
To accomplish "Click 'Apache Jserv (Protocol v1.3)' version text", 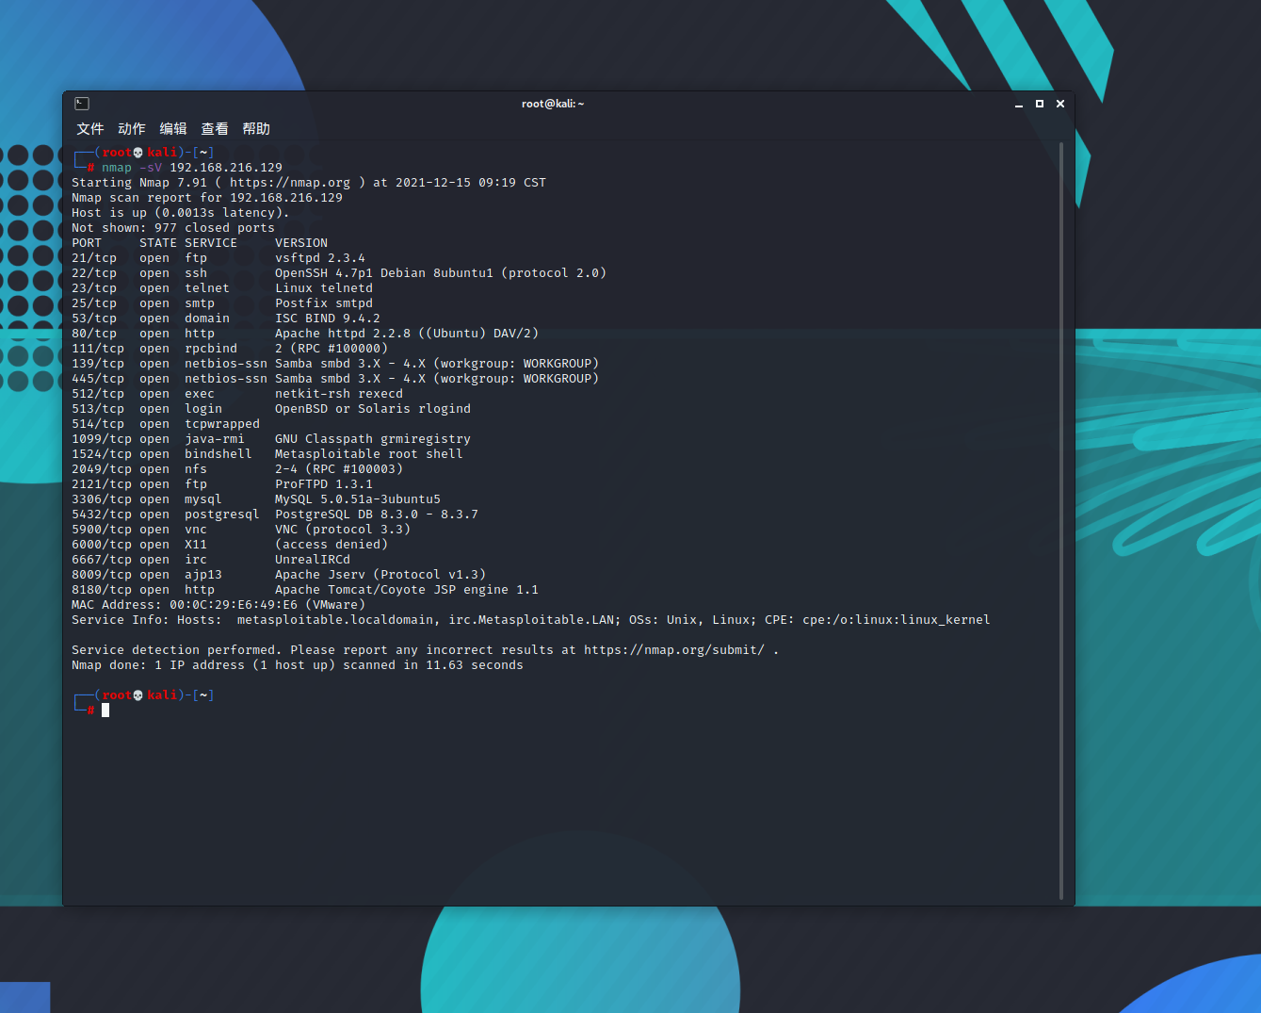I will tap(380, 575).
